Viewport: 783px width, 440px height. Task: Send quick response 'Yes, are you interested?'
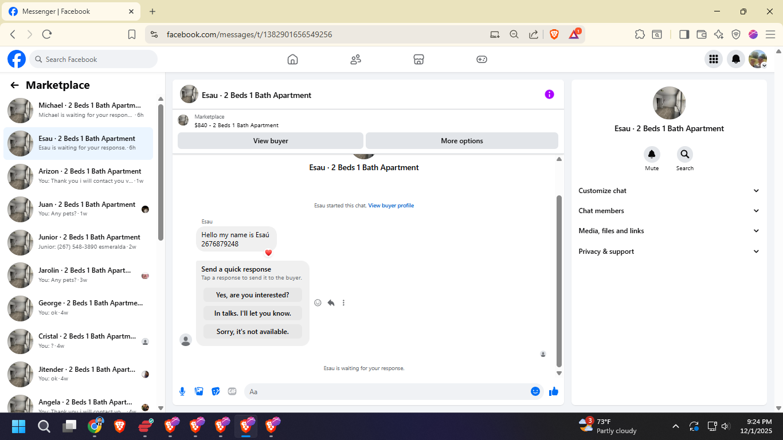(253, 295)
